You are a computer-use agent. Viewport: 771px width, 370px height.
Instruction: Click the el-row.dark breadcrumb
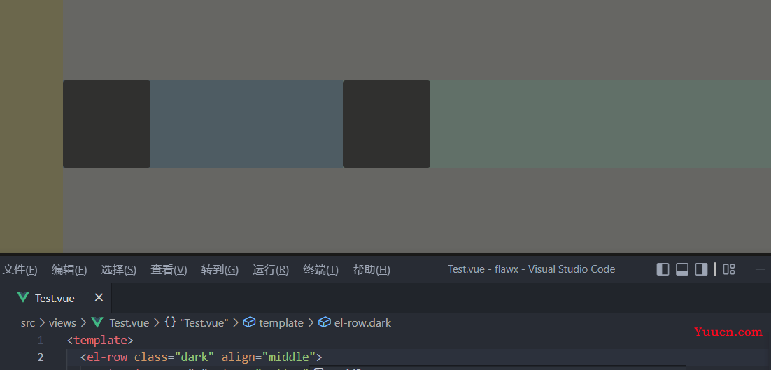(x=363, y=323)
